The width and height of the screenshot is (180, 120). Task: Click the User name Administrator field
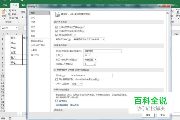coord(92,75)
